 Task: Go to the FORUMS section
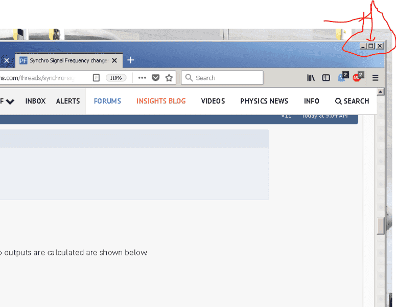click(107, 101)
